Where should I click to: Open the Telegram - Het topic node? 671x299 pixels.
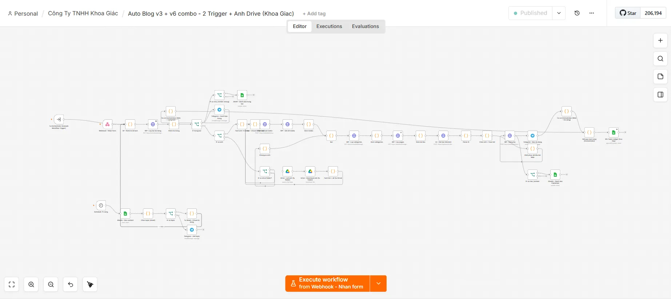click(192, 230)
